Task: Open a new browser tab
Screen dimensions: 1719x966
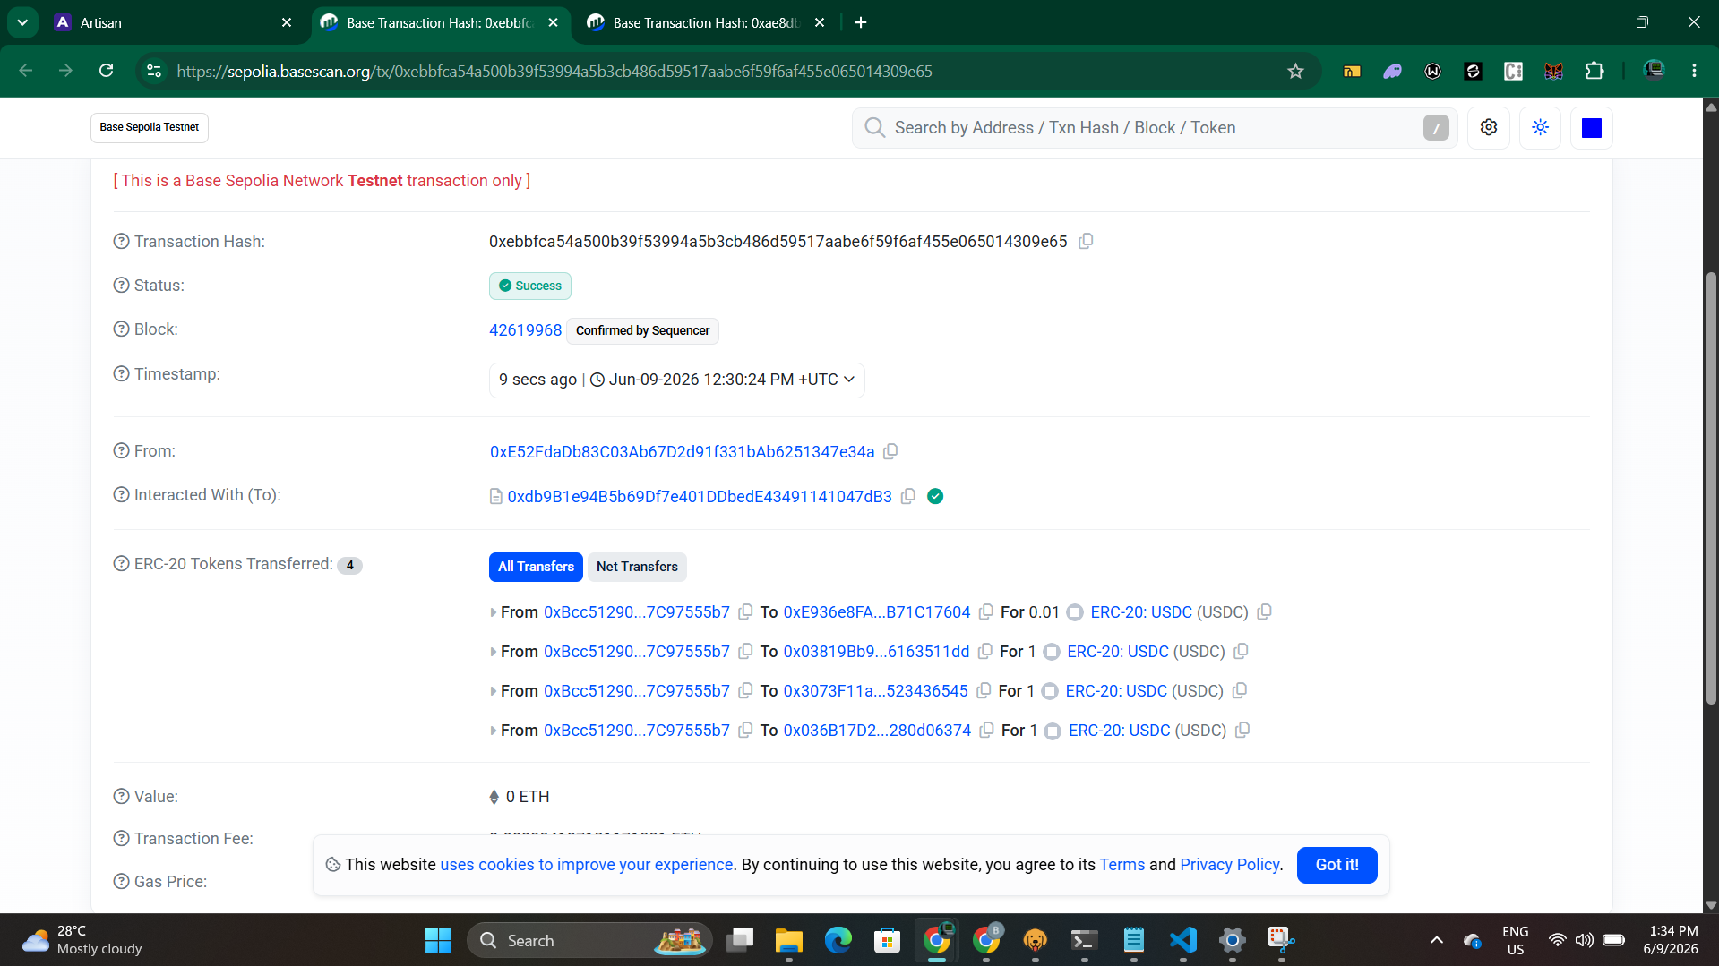Action: click(861, 22)
